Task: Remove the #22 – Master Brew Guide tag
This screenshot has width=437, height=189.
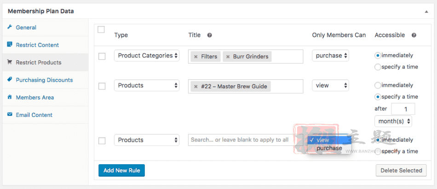Action: (x=195, y=86)
